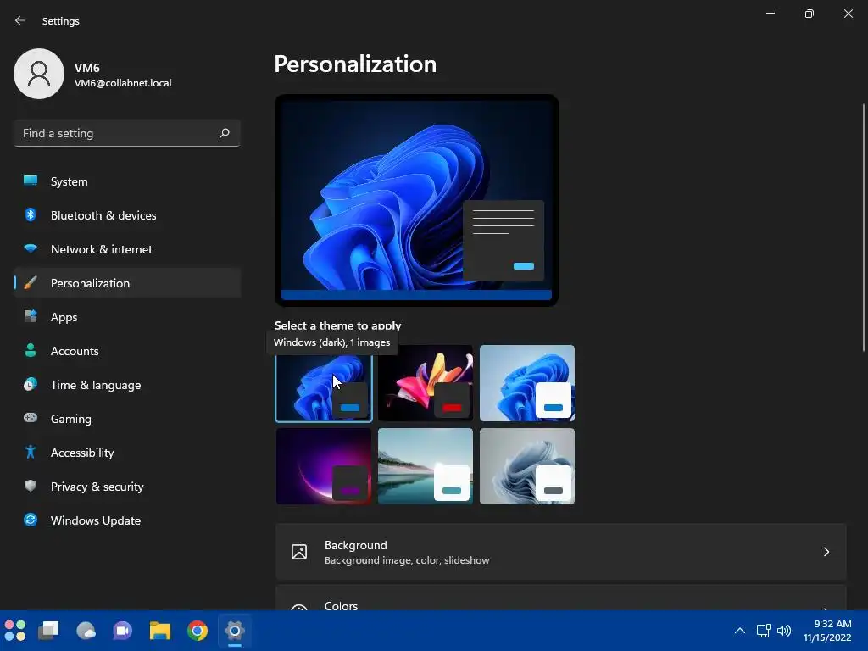Select the Windows (dark) theme thumbnail
The width and height of the screenshot is (868, 651).
tap(324, 387)
